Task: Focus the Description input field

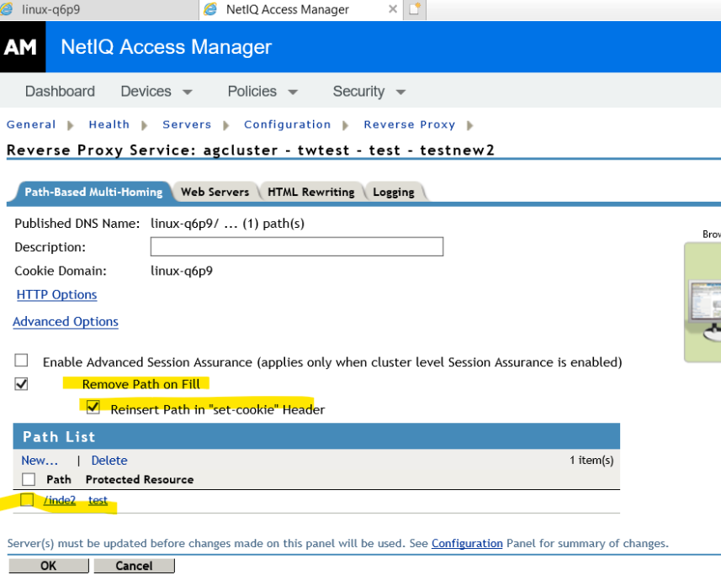Action: 297,247
